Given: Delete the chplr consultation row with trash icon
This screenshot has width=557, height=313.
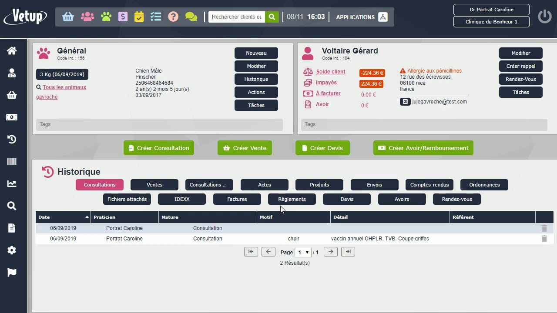Looking at the screenshot, I should [544, 239].
